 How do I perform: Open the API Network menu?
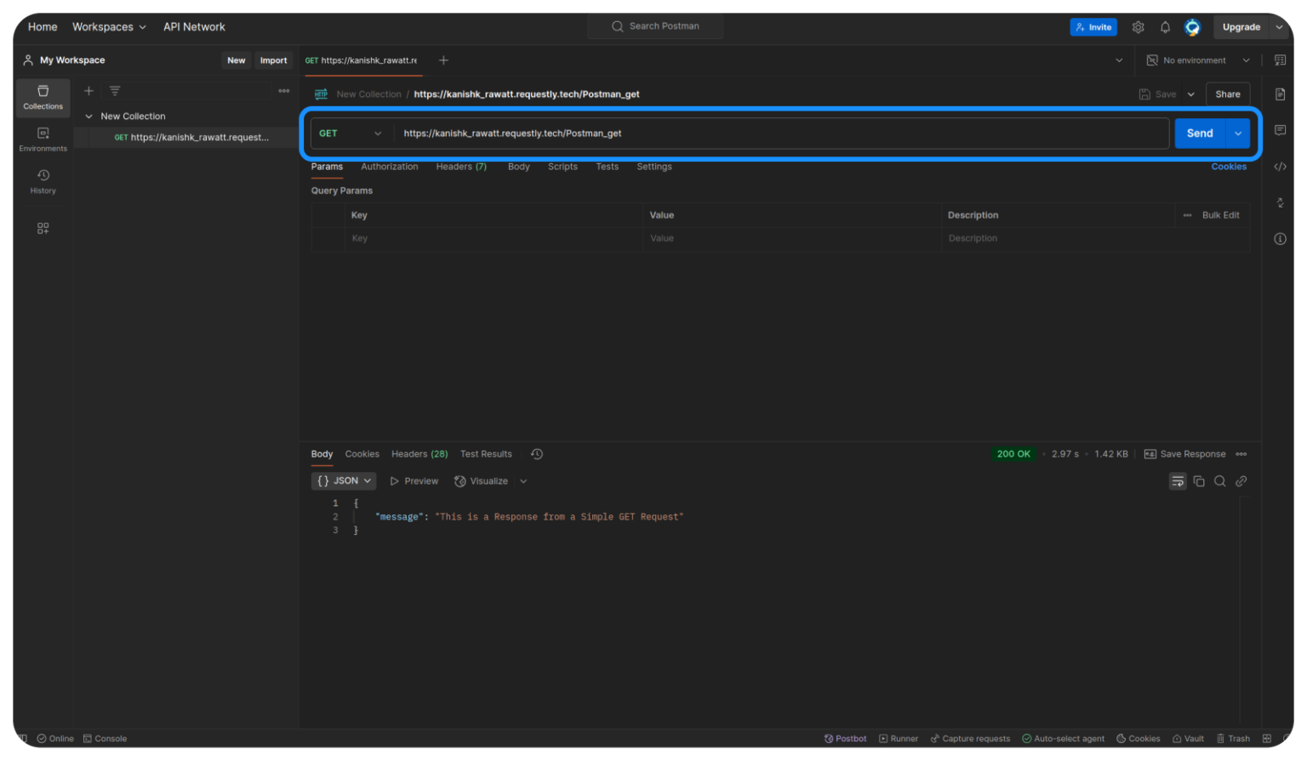tap(194, 26)
